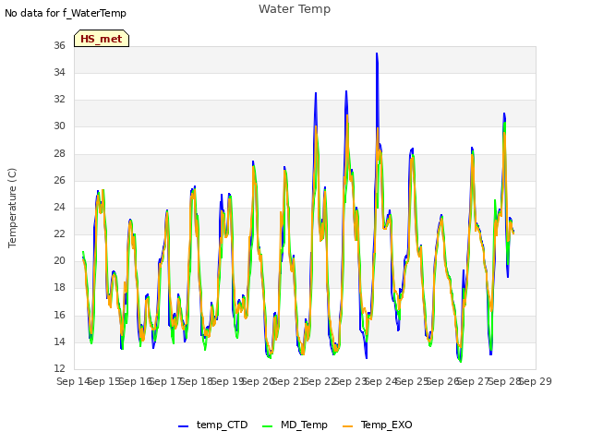Click the blue temp_CTD legend swatch

183,426
